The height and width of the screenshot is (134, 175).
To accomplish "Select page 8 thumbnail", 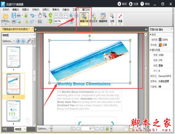I will pos(13,84).
